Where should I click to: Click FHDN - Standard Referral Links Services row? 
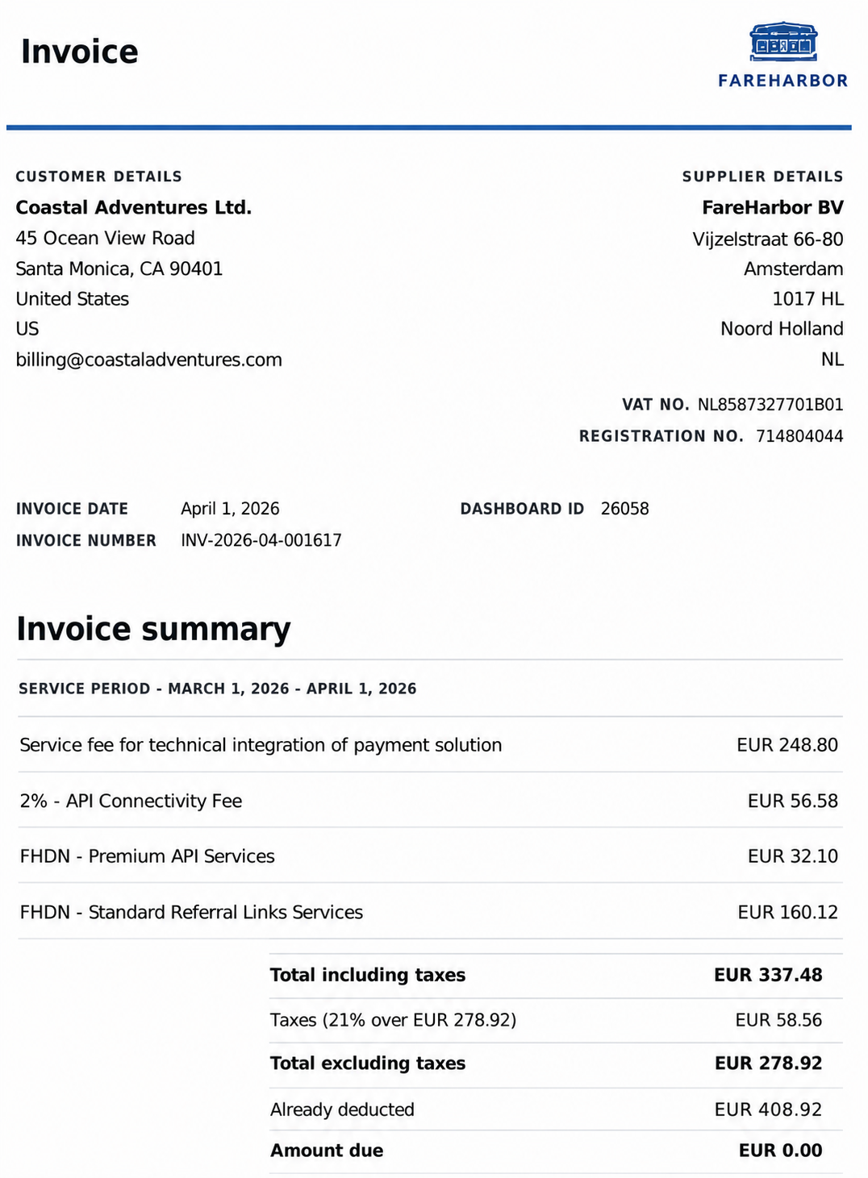tap(430, 912)
